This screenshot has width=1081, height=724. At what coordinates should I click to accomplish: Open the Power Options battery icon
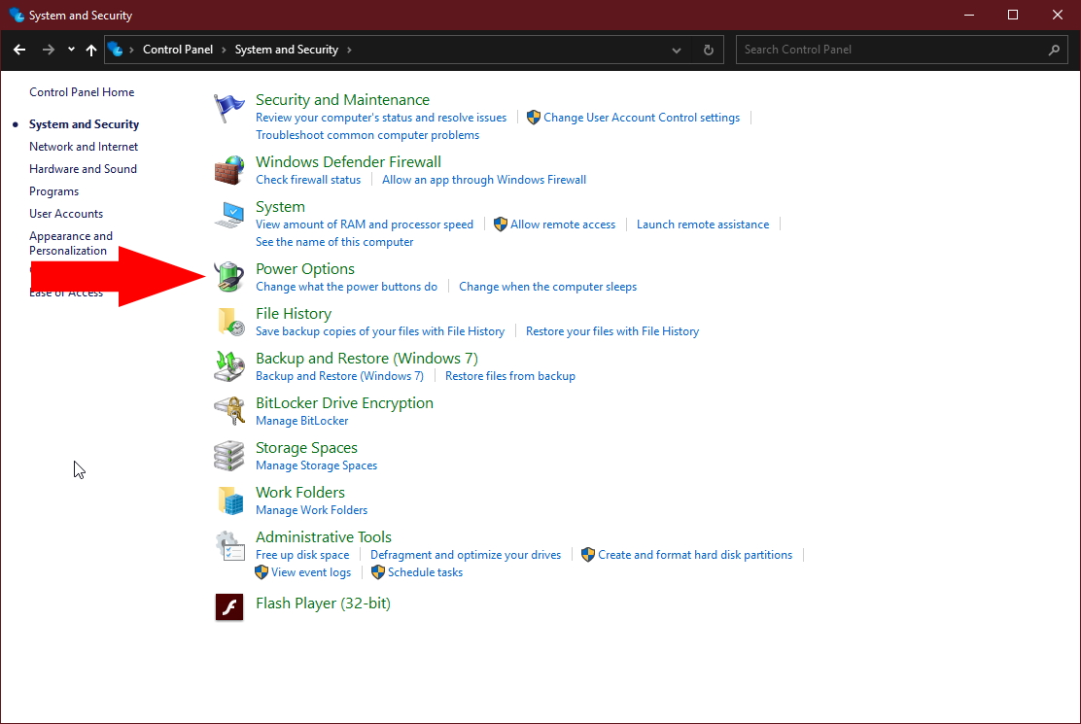point(228,277)
